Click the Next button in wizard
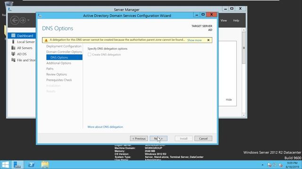 click(159, 138)
